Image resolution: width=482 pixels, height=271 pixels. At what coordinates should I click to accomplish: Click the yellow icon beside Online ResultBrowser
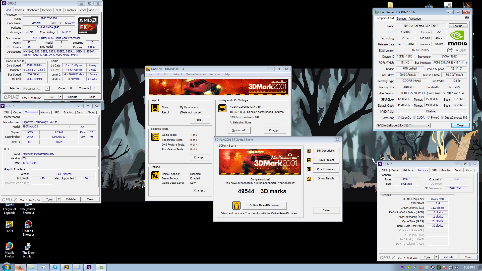(236, 206)
